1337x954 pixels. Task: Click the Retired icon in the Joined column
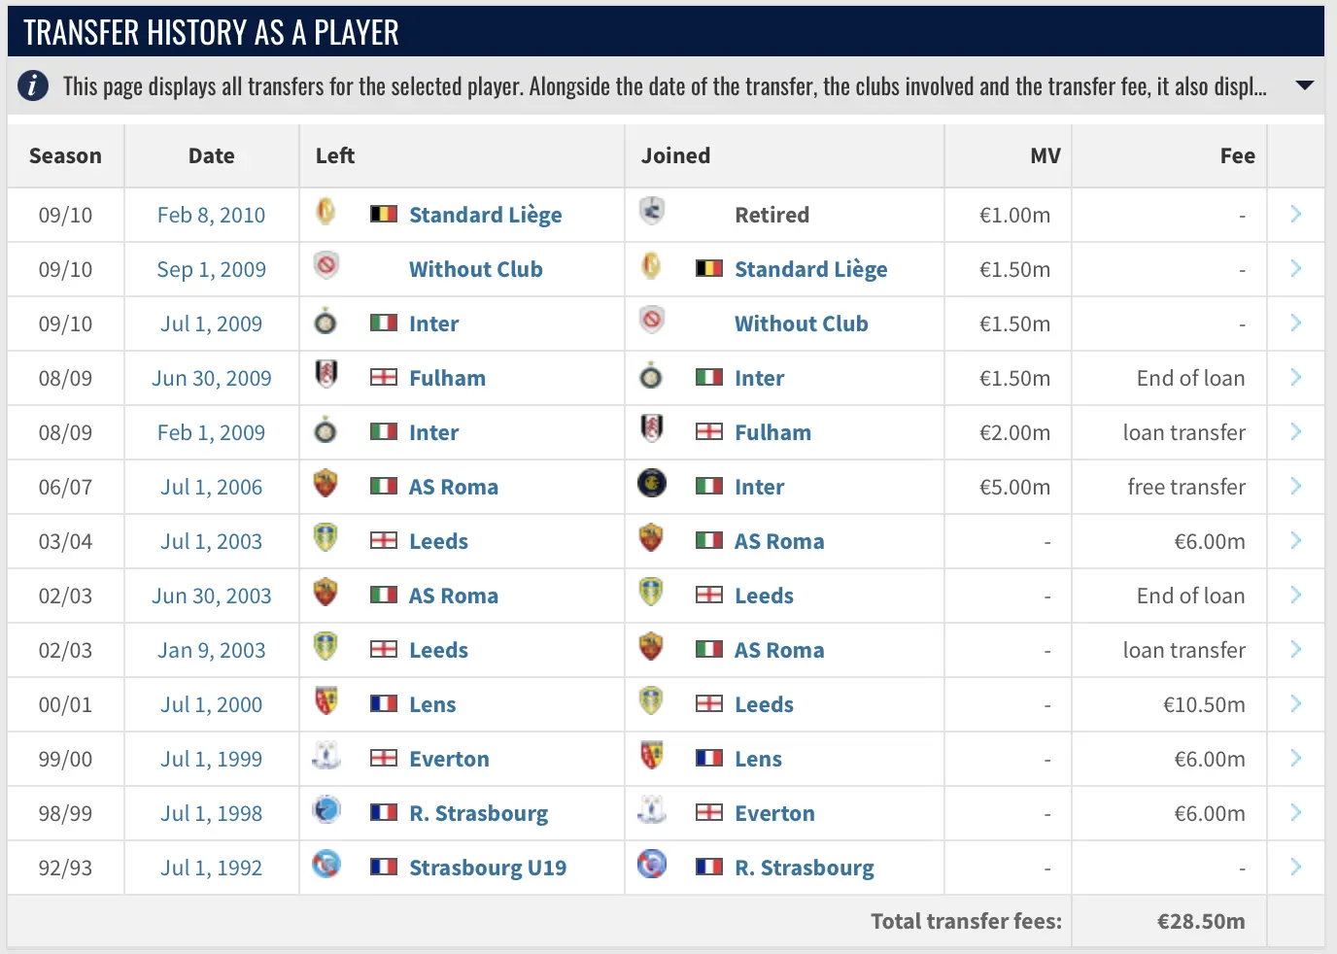coord(652,211)
